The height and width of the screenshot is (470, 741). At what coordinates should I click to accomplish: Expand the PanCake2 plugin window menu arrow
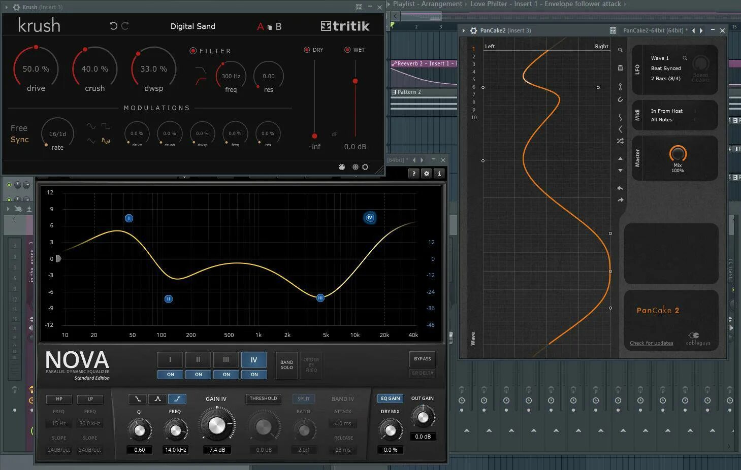point(464,30)
